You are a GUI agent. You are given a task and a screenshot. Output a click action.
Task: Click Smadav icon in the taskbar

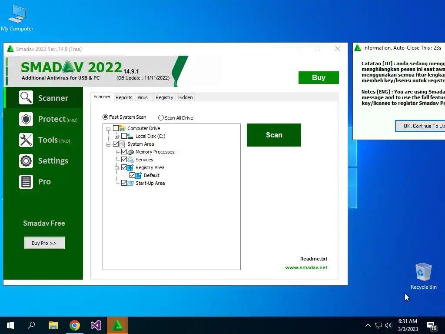coord(117,325)
